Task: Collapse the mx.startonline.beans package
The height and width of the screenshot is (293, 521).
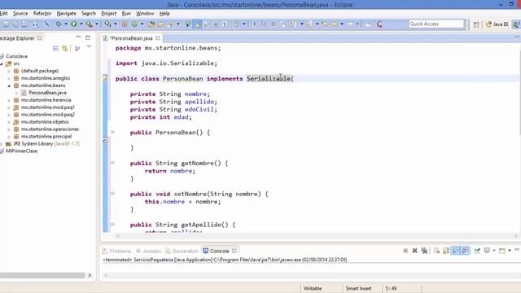Action: tap(9, 85)
